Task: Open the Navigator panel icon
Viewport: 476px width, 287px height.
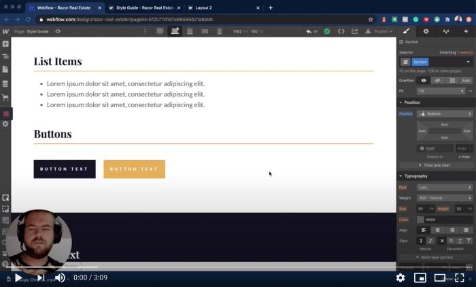Action: click(5, 56)
